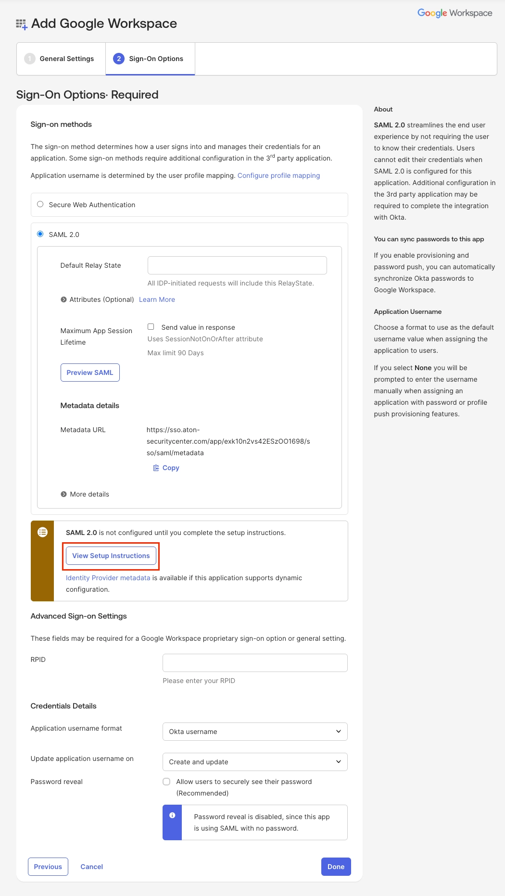Open the Identity Provider metadata link
The image size is (505, 896).
click(x=108, y=578)
